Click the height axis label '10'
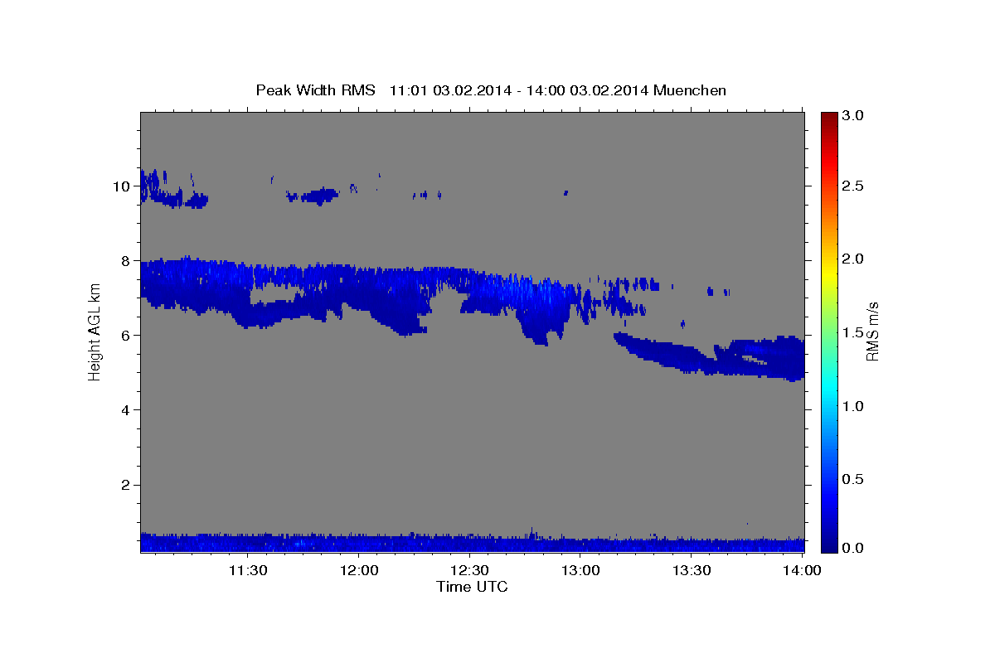Image resolution: width=995 pixels, height=663 pixels. click(123, 186)
